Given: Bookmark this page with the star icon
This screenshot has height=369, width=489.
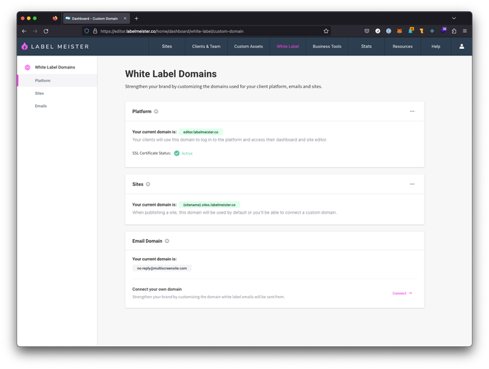Looking at the screenshot, I should 326,31.
